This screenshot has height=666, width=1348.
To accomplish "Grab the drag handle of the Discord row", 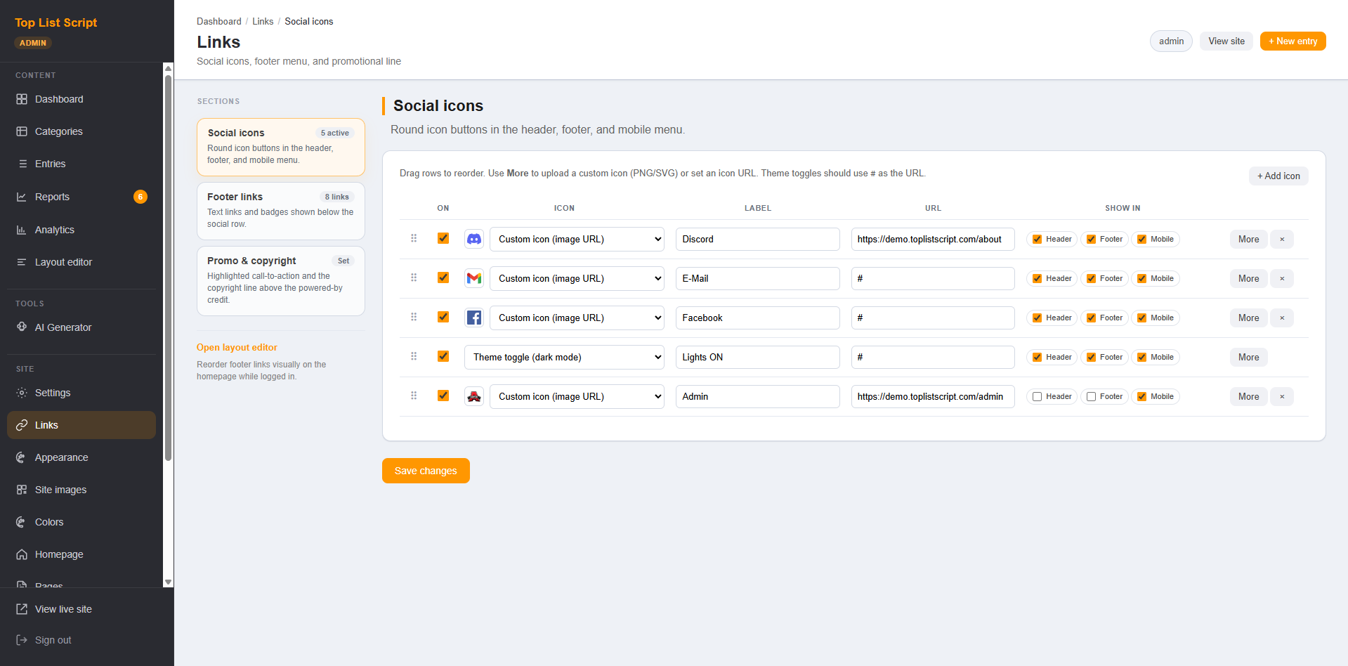I will 414,238.
